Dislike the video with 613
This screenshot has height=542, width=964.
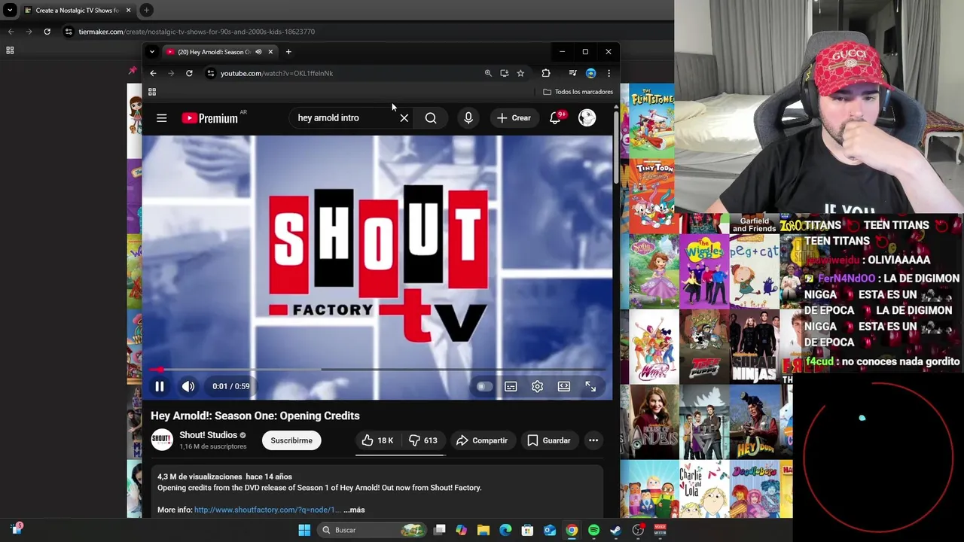[x=423, y=440]
